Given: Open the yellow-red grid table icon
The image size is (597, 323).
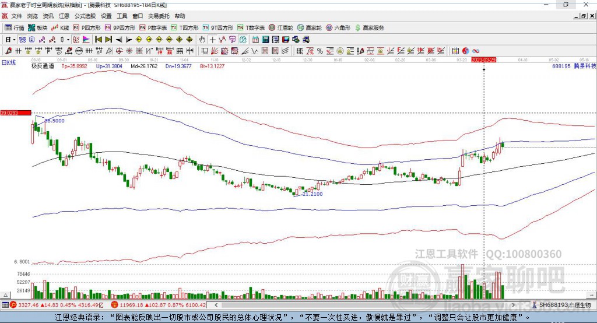Looking at the screenshot, I should 455,51.
